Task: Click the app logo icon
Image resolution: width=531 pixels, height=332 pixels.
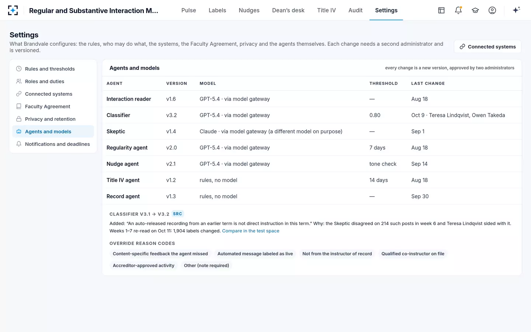Action: pos(13,10)
